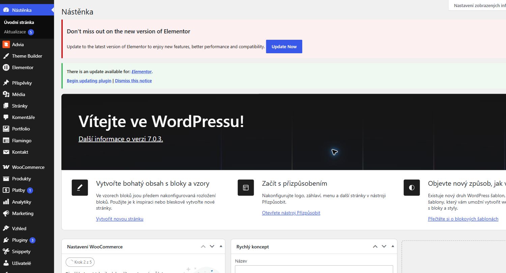The height and width of the screenshot is (273, 506).
Task: Click the Portfolio image icon
Action: coord(6,129)
